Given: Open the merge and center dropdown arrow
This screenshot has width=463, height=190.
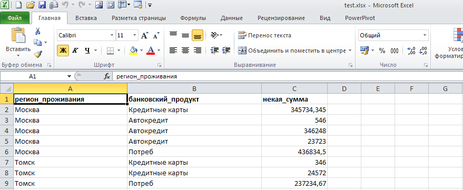Looking at the screenshot, I should [350, 51].
